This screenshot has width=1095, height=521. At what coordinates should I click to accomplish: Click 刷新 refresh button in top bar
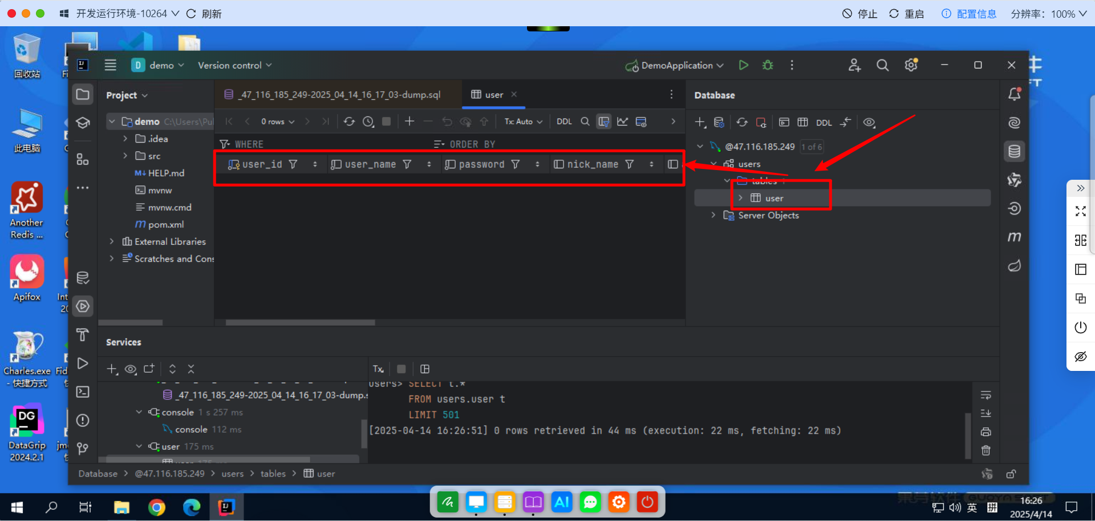point(204,14)
